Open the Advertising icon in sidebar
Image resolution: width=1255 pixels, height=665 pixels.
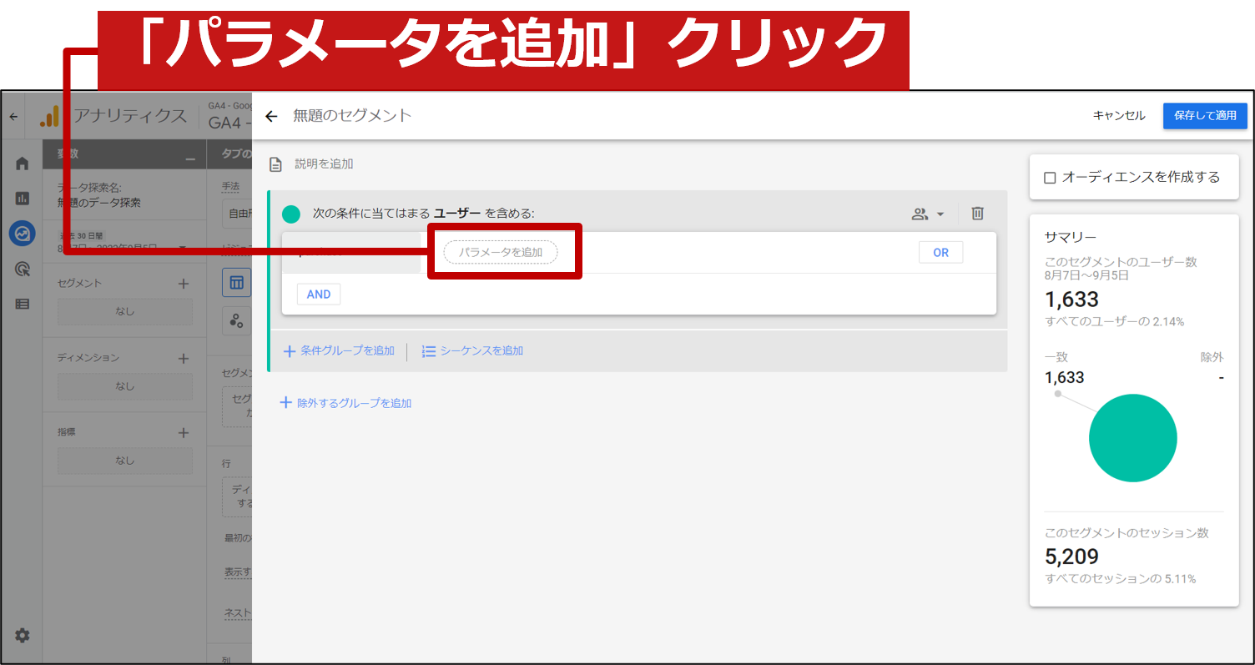(23, 269)
